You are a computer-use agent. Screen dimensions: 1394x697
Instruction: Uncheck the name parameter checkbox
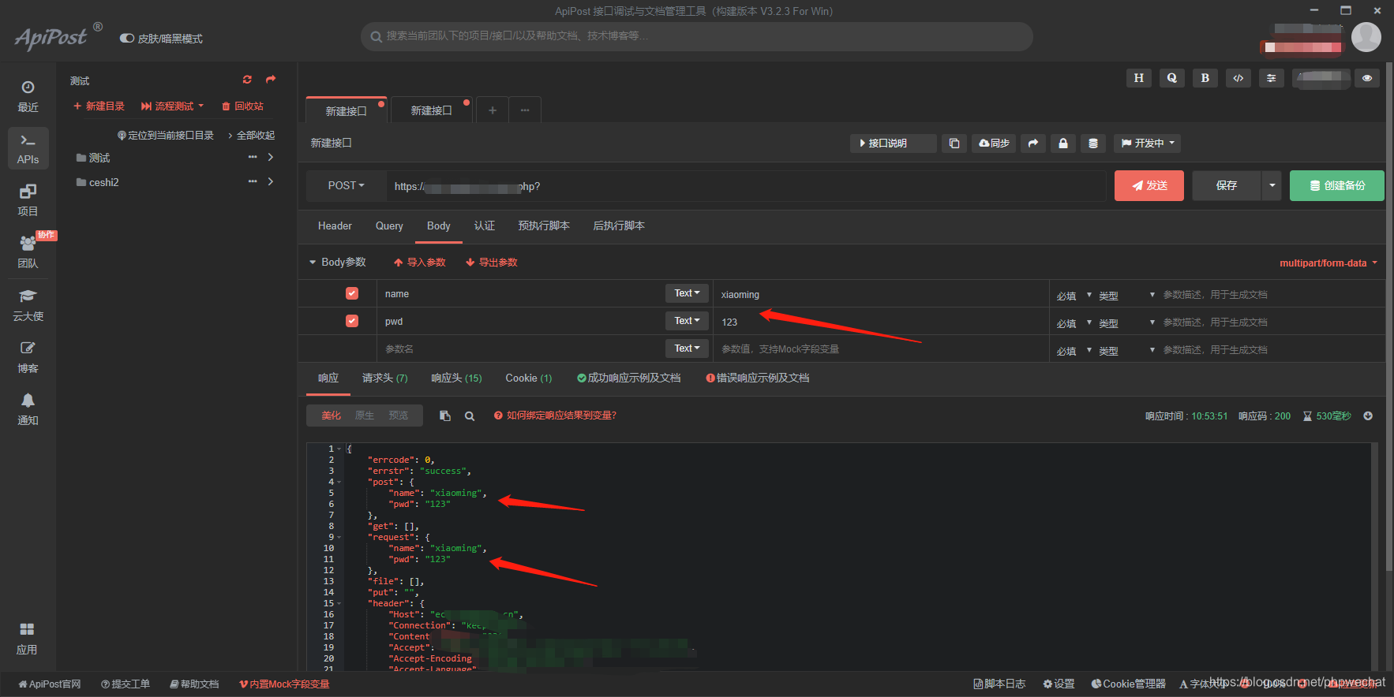click(352, 293)
